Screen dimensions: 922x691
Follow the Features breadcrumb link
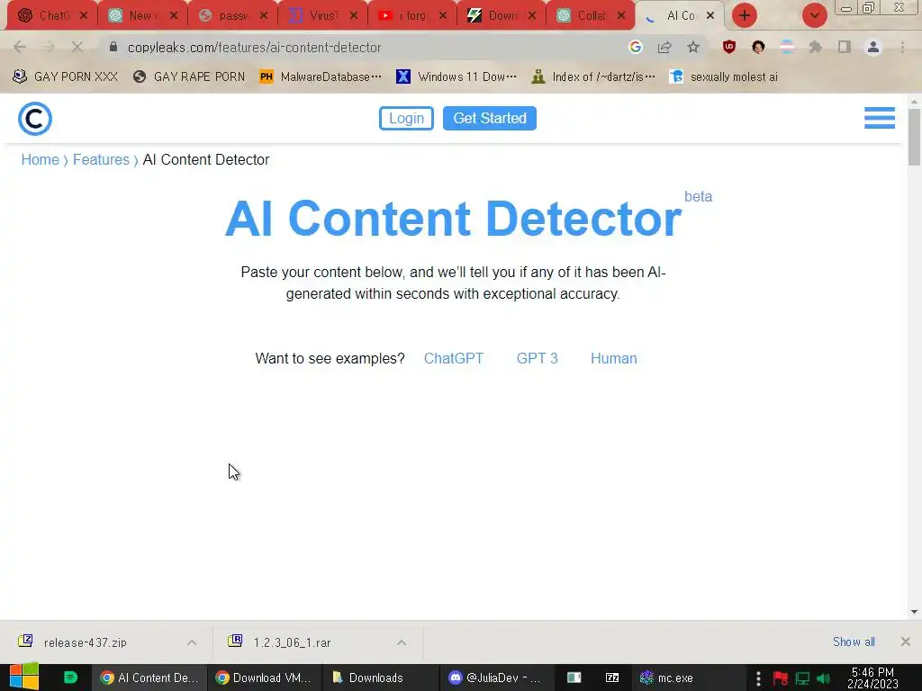tap(101, 160)
